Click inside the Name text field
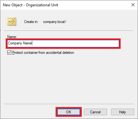Viewport: 138px width, 119px height. [x=63, y=43]
